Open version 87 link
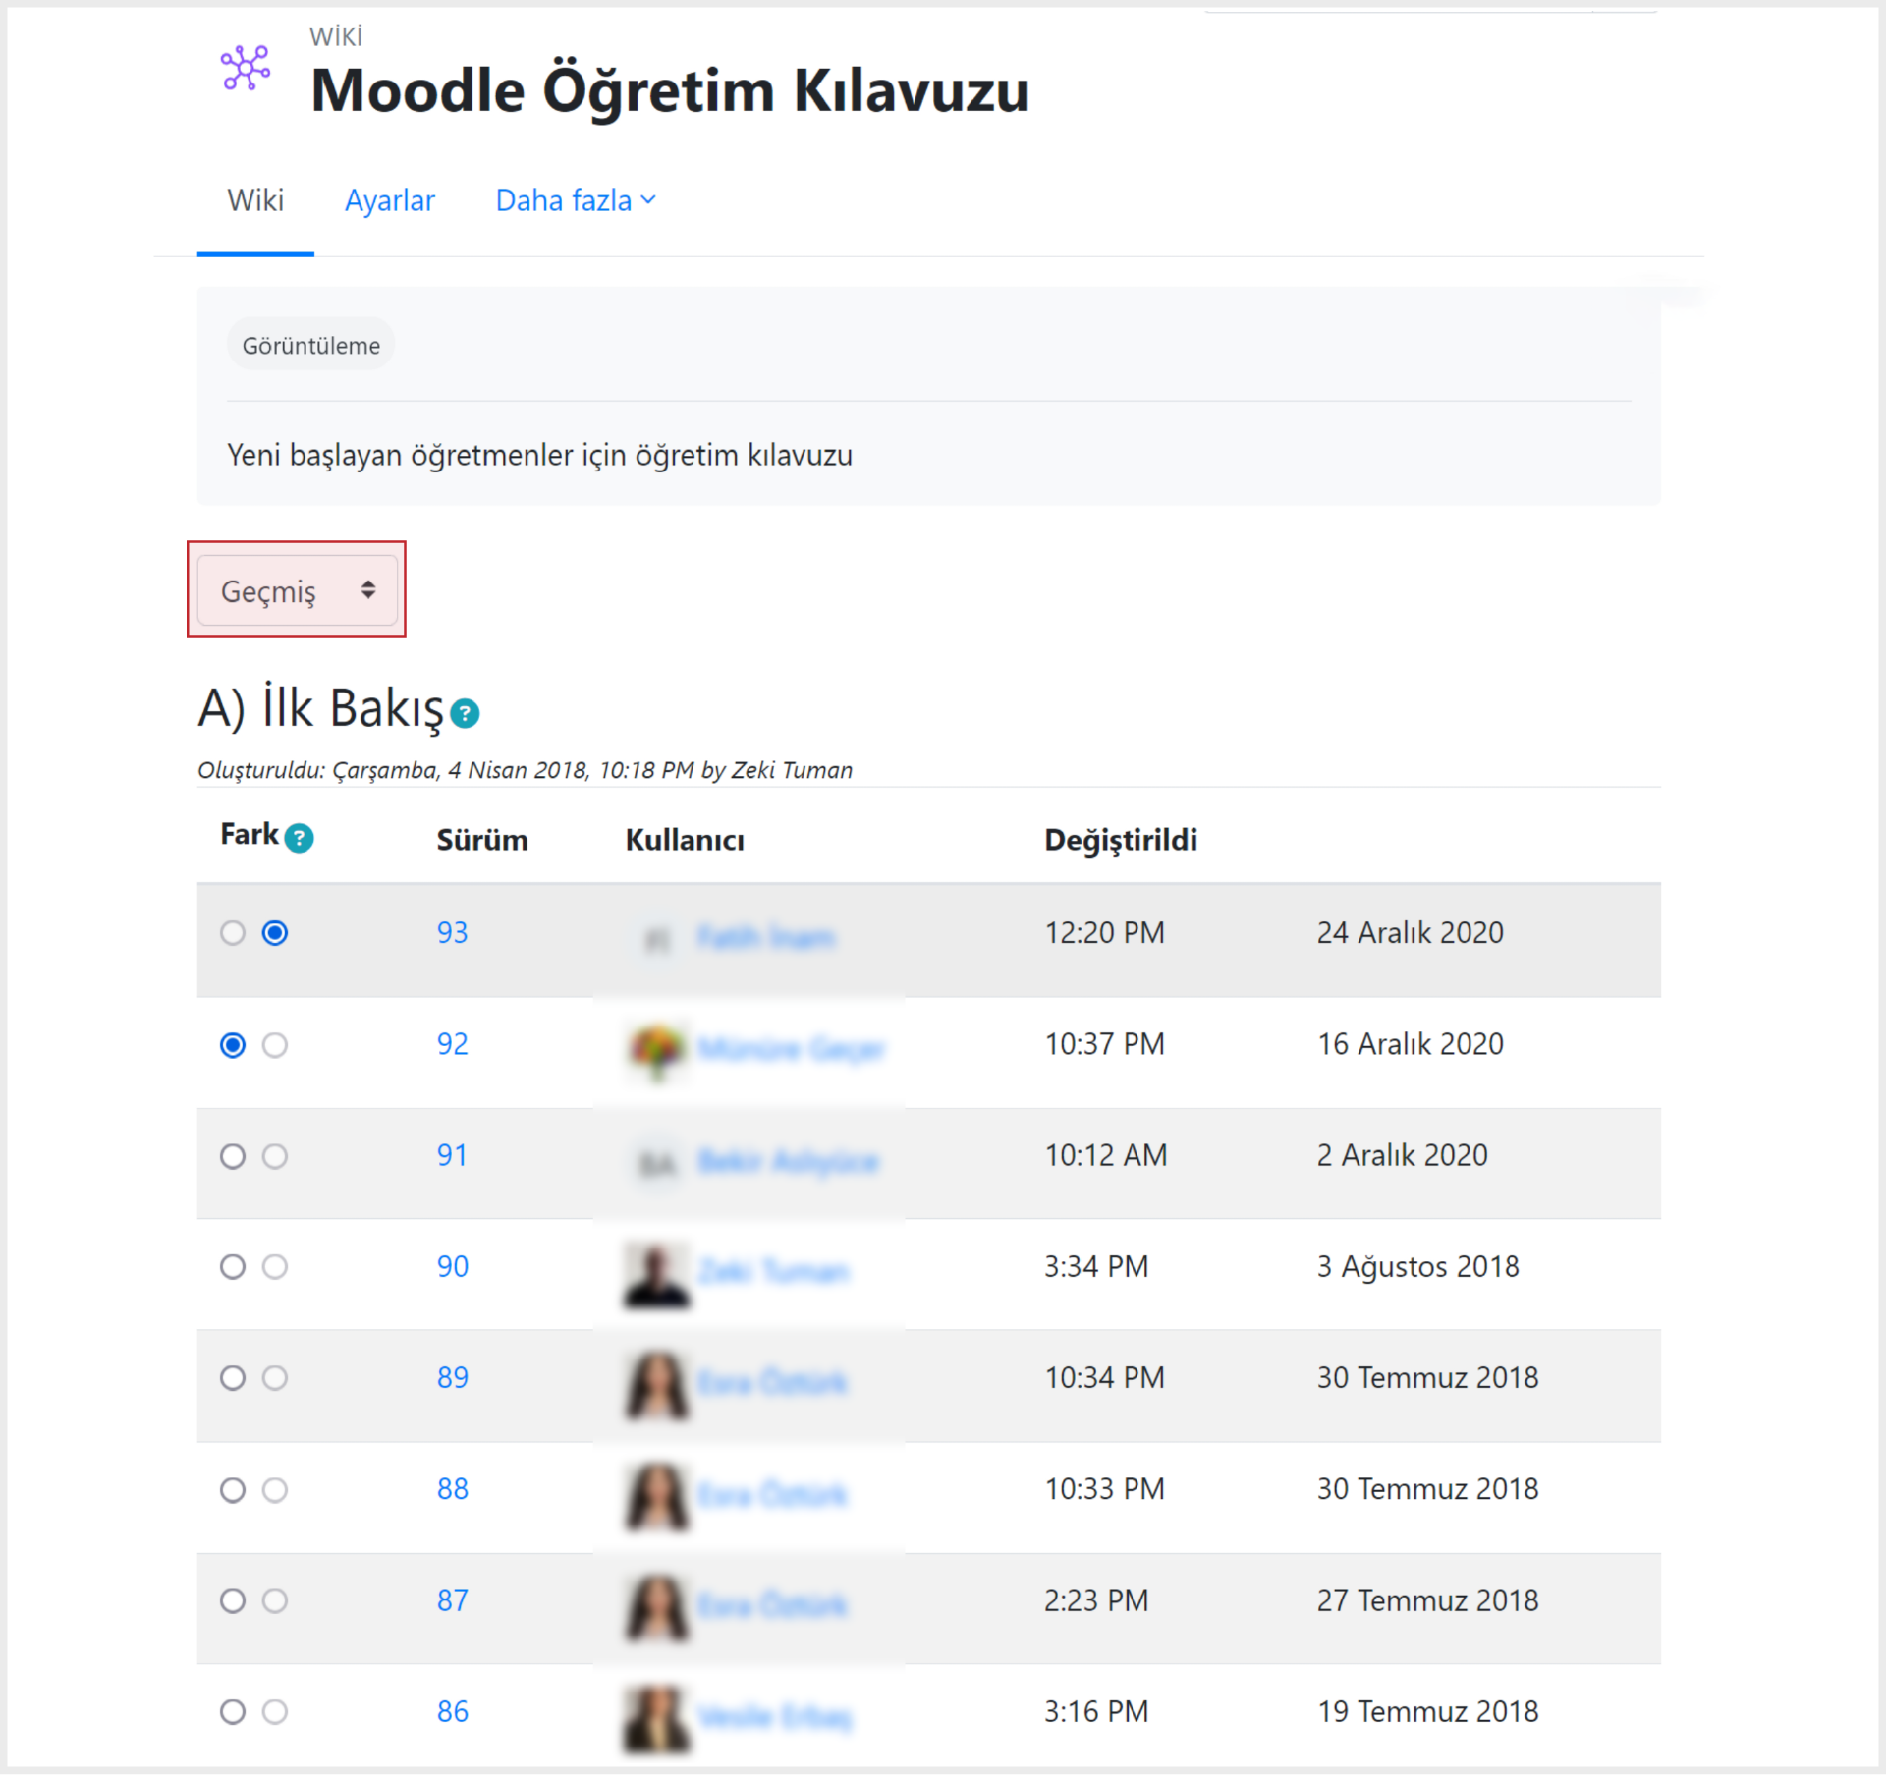1886x1775 pixels. point(452,1600)
